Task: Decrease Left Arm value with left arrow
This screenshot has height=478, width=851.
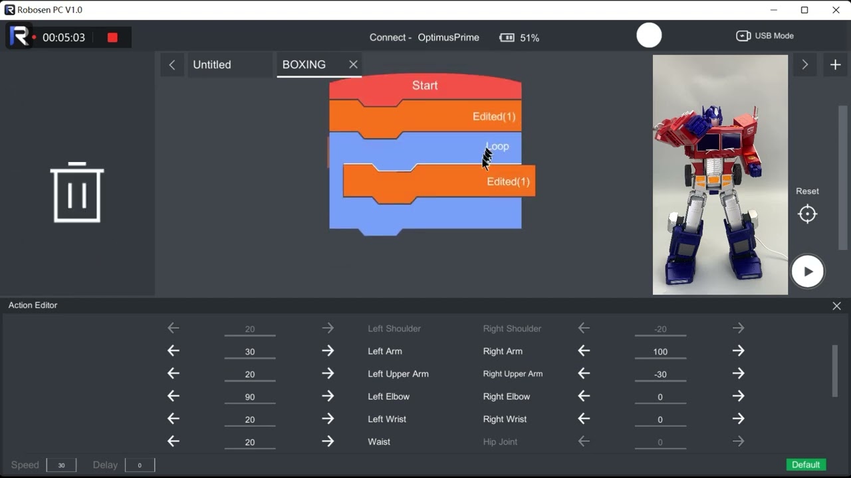Action: pyautogui.click(x=174, y=351)
